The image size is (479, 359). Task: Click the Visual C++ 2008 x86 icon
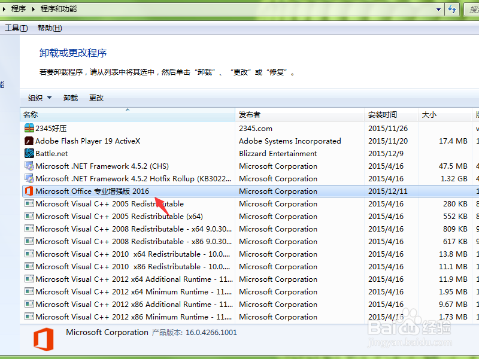(x=29, y=241)
